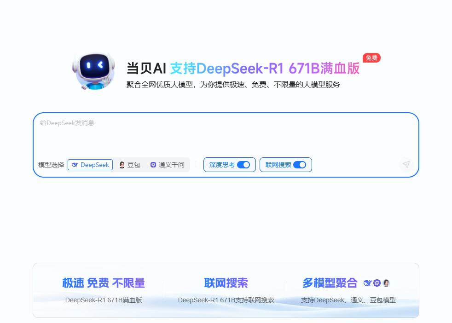Click the 豆包 avatar icon in model selector

122,165
